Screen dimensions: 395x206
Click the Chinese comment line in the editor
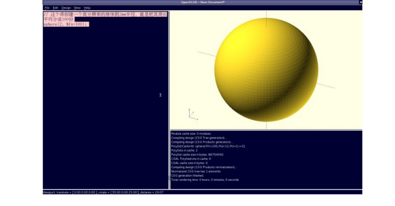[x=105, y=17]
